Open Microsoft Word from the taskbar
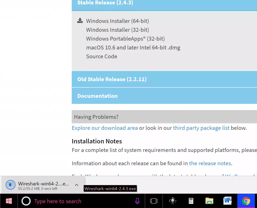257x208 pixels. pos(227,201)
